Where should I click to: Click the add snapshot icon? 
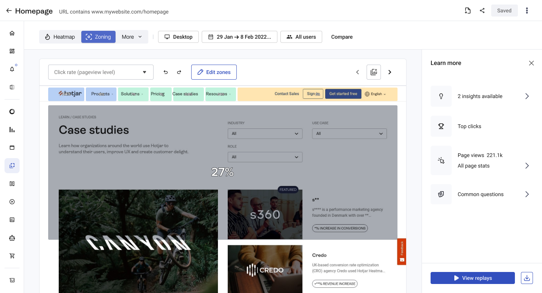pyautogui.click(x=374, y=72)
